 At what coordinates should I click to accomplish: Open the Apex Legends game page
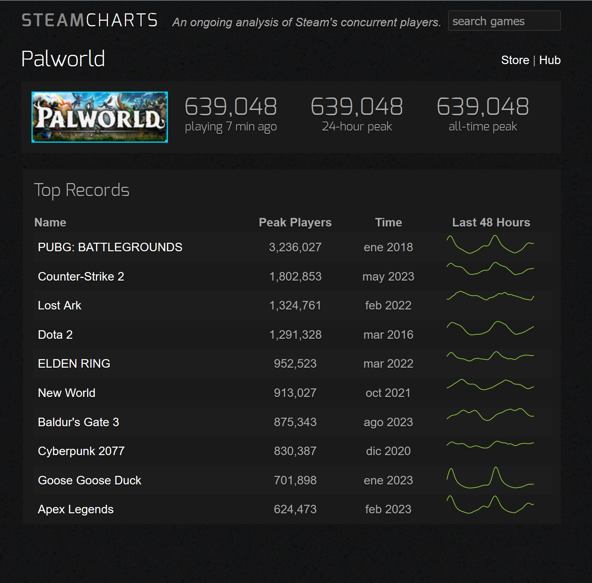[x=76, y=509]
